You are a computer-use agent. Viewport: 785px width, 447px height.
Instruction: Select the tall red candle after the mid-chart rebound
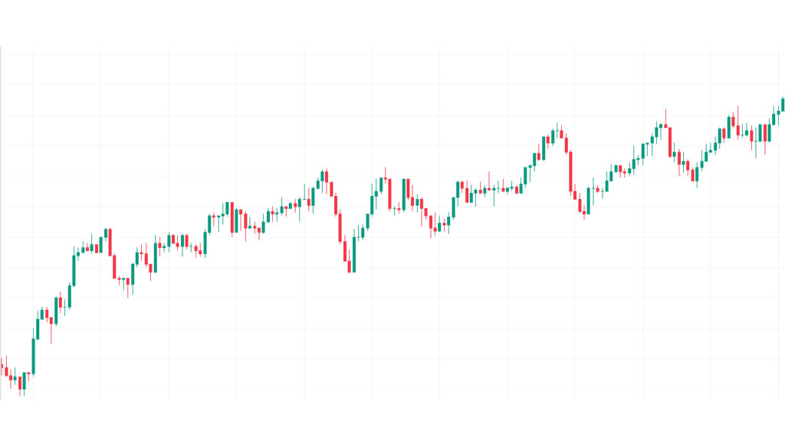pos(389,194)
